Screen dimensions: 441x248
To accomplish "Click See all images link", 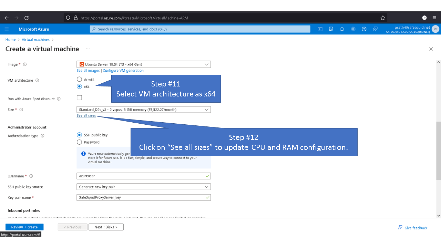I will (88, 71).
